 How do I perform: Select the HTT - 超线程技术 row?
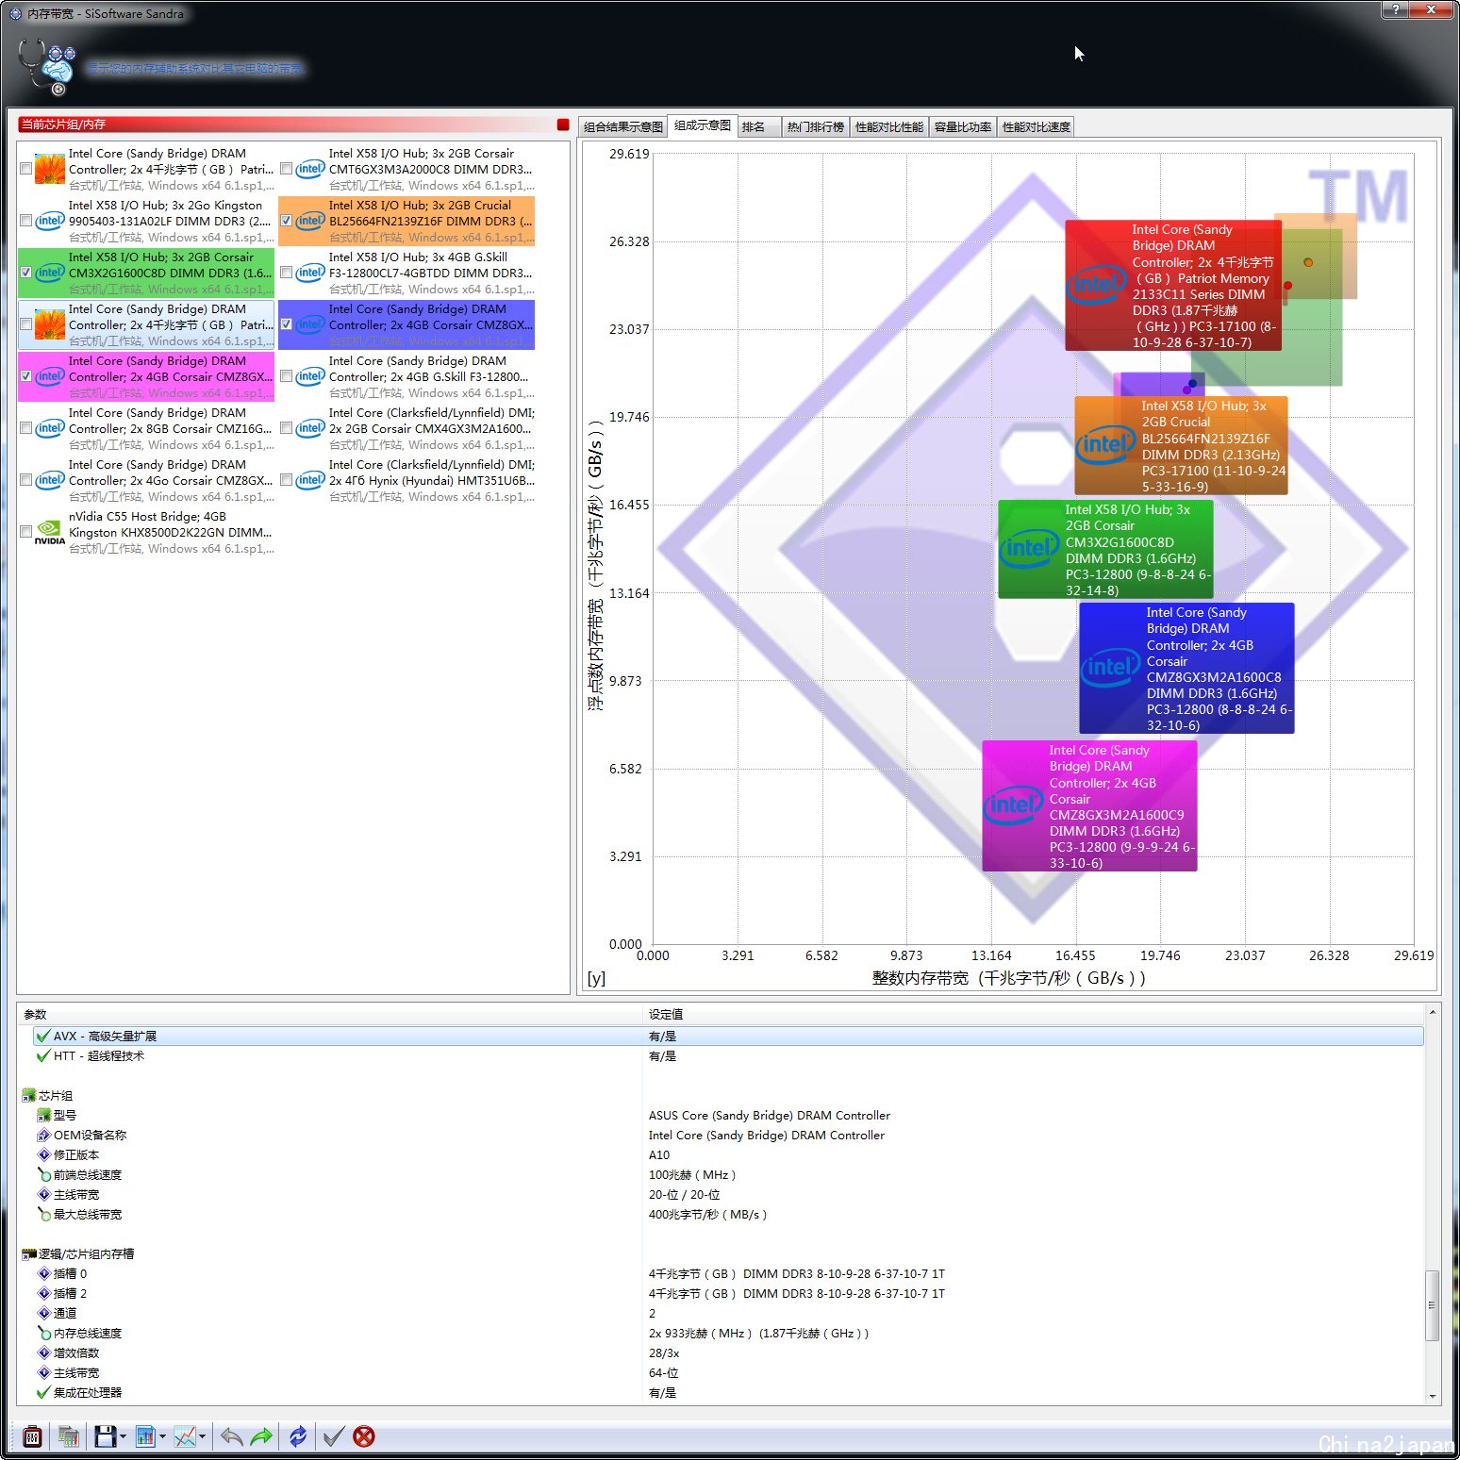tap(728, 1056)
